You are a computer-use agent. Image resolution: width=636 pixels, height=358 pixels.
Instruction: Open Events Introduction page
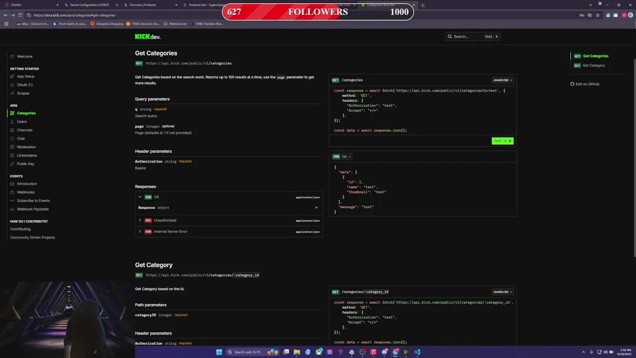[26, 184]
